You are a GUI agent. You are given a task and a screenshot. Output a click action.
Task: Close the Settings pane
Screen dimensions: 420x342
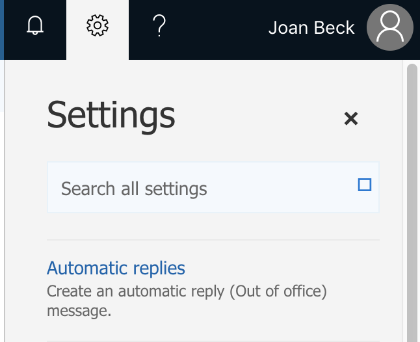tap(351, 118)
